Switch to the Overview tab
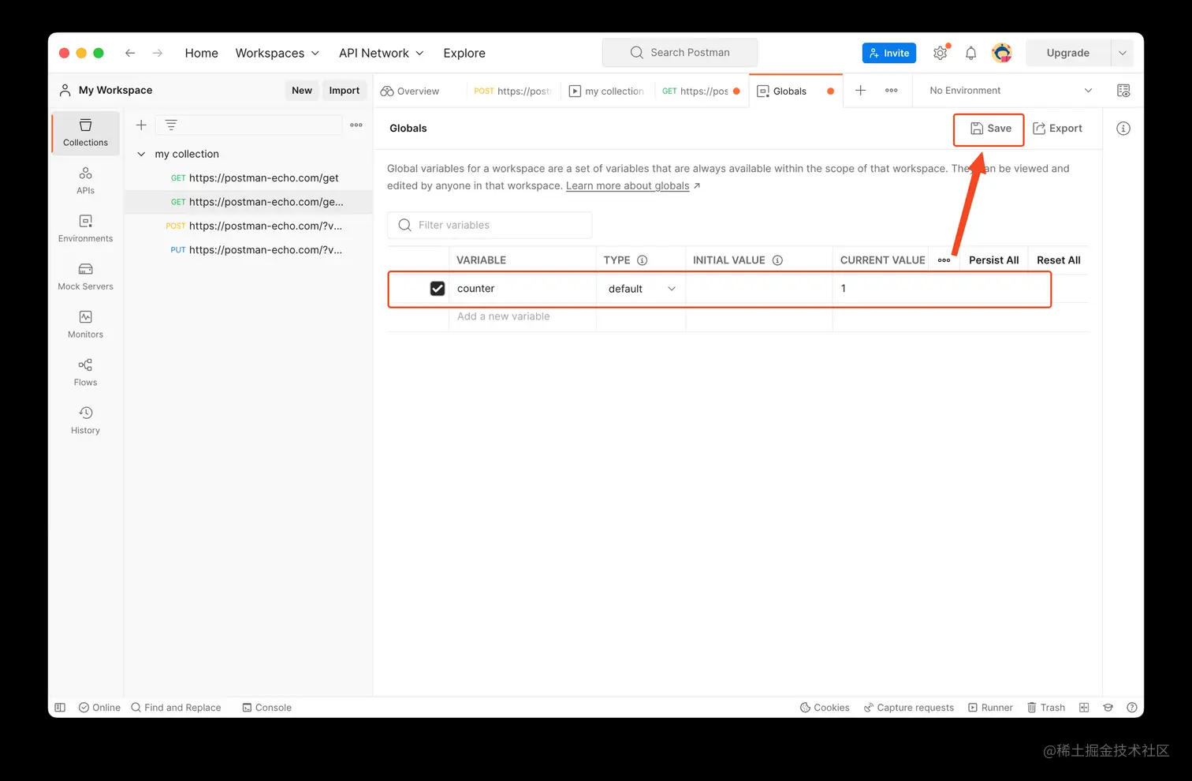Screen dimensions: 1192x781 [410, 91]
